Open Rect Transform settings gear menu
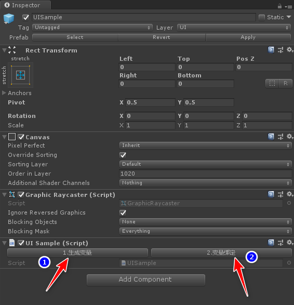This screenshot has height=305, width=294. 290,50
